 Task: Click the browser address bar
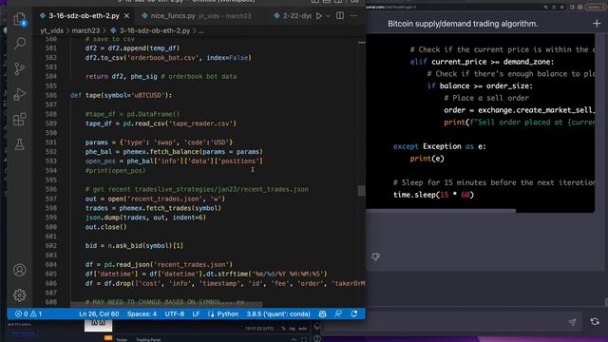454,7
